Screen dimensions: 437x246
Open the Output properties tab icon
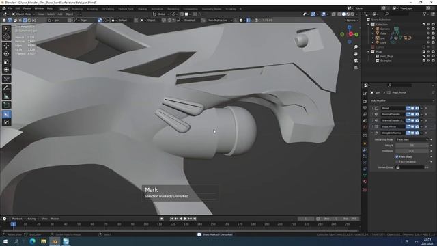pos(365,108)
